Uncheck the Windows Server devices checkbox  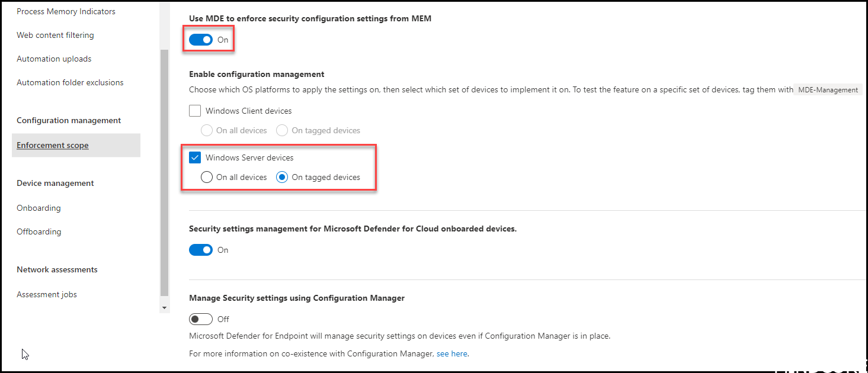pyautogui.click(x=195, y=157)
